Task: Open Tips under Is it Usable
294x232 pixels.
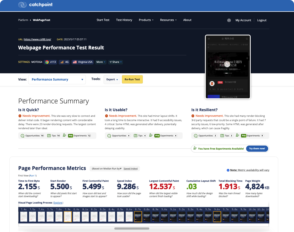Action: pyautogui.click(x=140, y=136)
